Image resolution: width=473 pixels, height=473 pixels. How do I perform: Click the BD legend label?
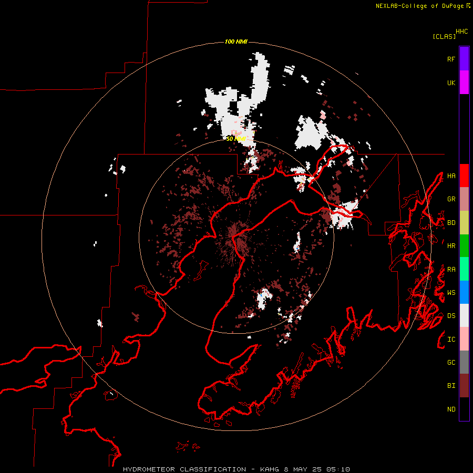click(x=451, y=223)
